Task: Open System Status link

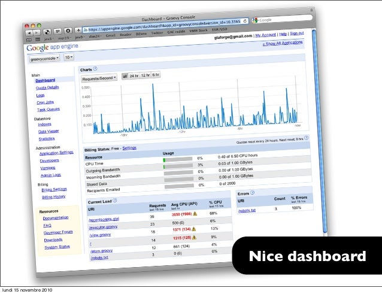Action: point(57,247)
